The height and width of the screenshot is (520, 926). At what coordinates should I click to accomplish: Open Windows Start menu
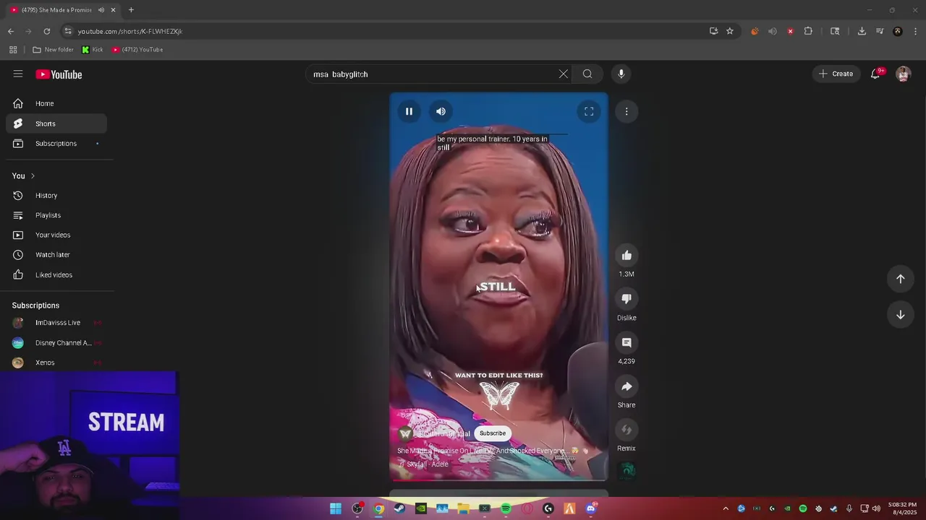click(x=336, y=508)
